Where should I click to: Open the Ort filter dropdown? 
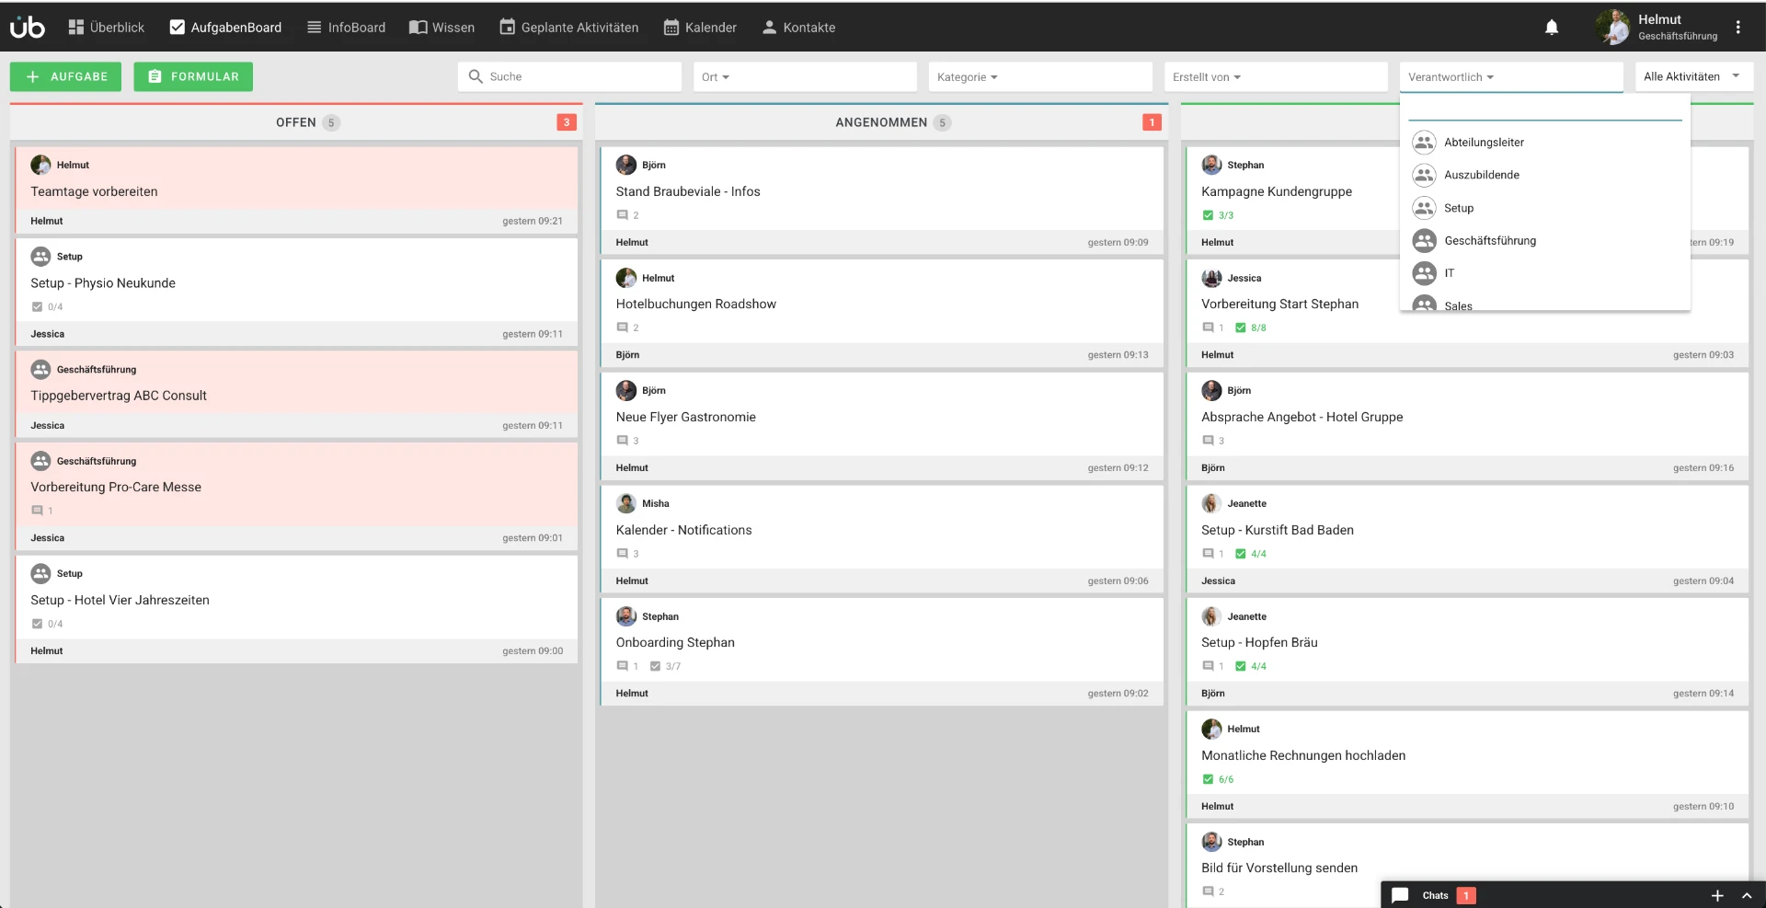click(x=805, y=76)
